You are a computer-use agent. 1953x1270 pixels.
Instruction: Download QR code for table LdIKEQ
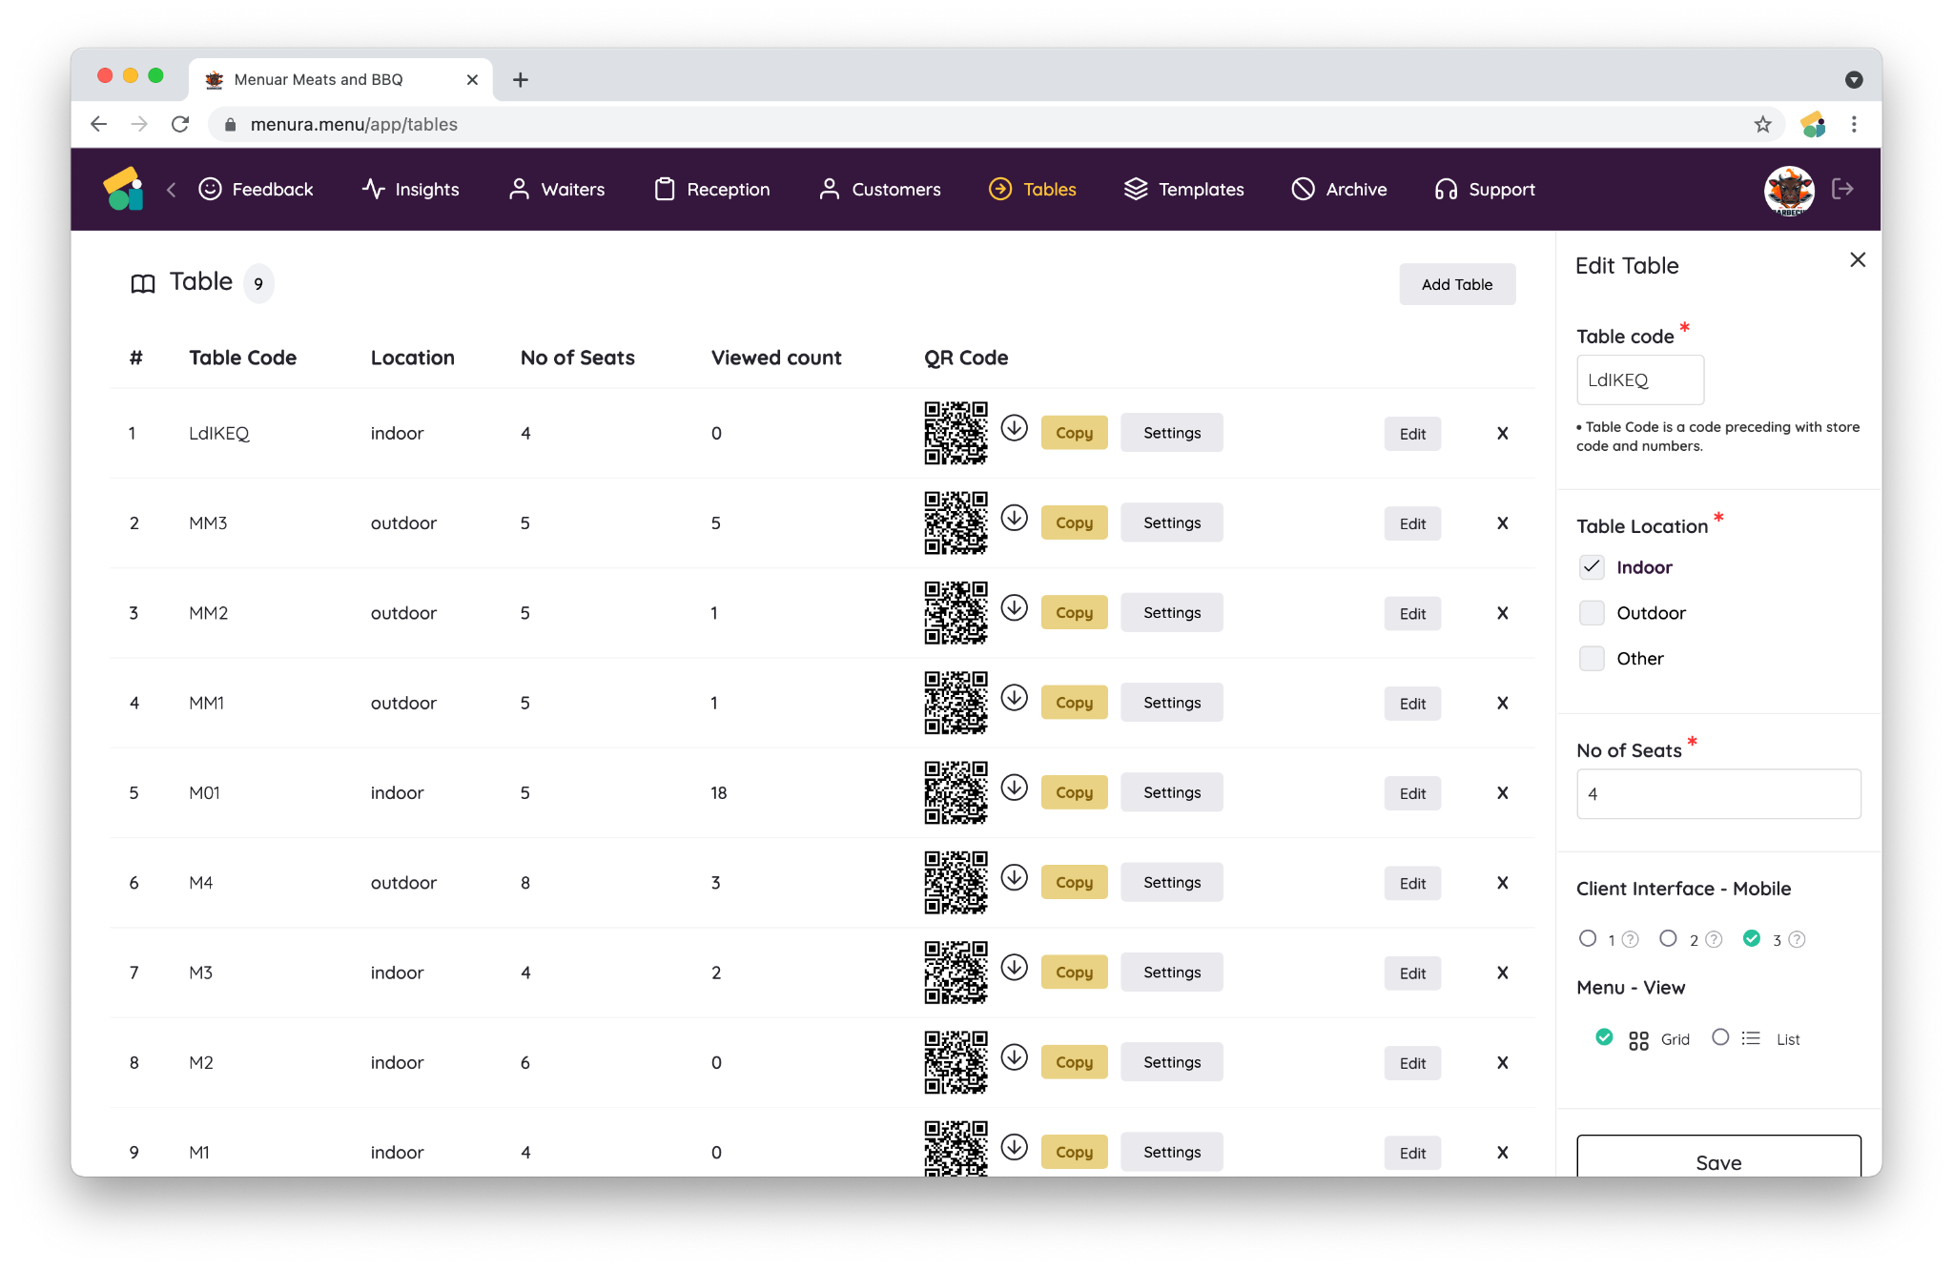pyautogui.click(x=1014, y=428)
